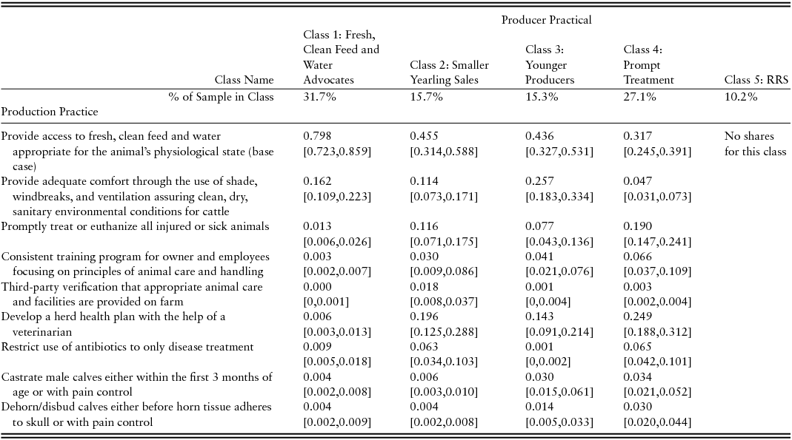Select the Class 3 Younger Producers header
The width and height of the screenshot is (792, 440).
point(550,65)
